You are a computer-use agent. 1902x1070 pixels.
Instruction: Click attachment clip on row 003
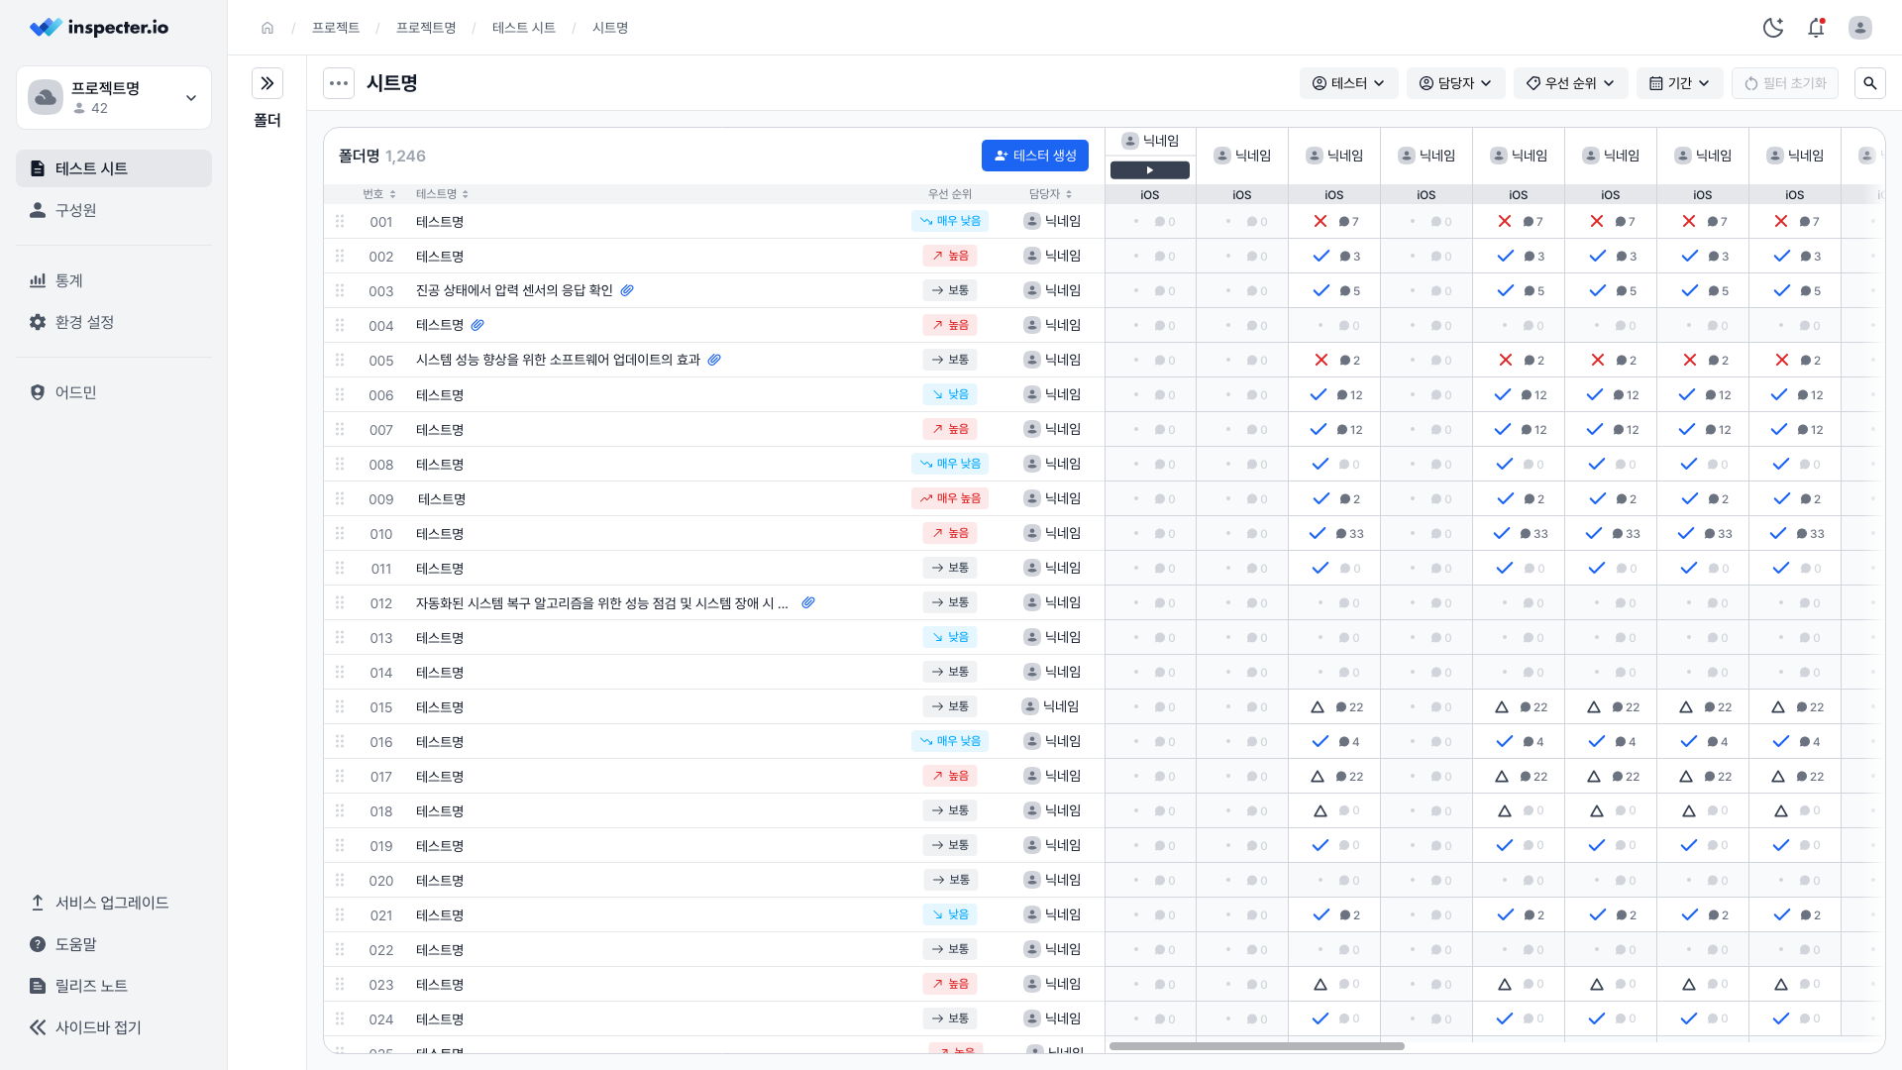[x=627, y=290]
